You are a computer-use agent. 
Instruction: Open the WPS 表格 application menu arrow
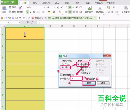(x=17, y=2)
